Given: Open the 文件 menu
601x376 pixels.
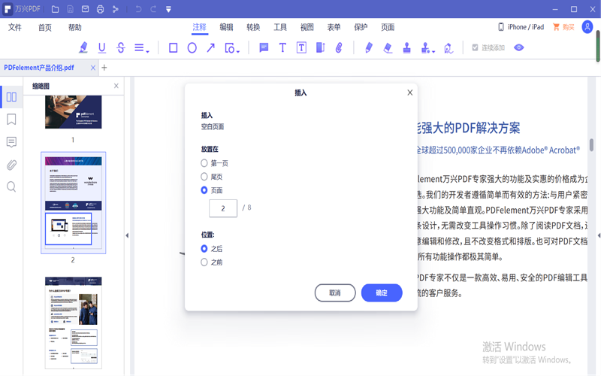Looking at the screenshot, I should [x=15, y=27].
